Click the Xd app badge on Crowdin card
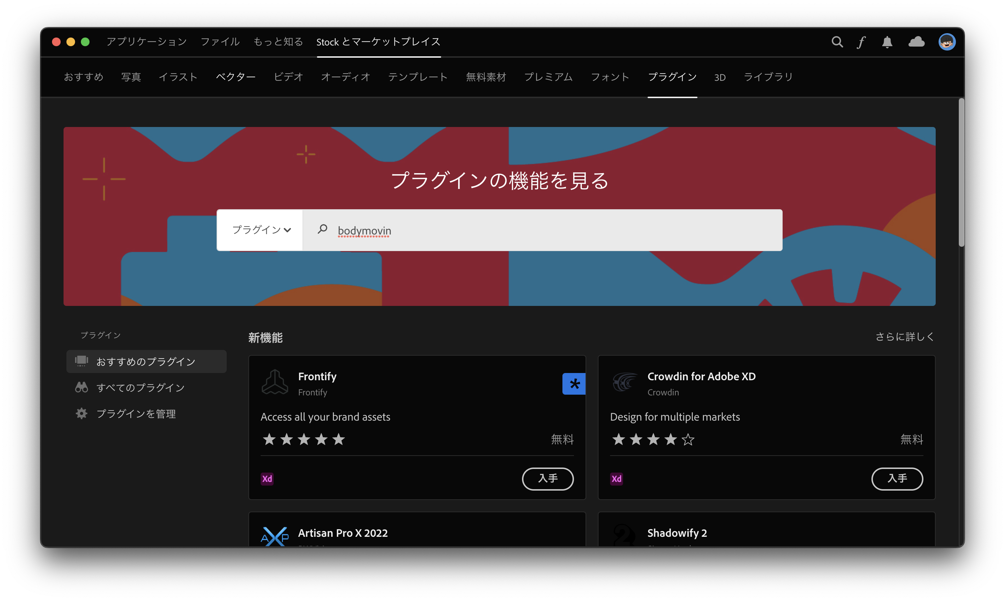The width and height of the screenshot is (1005, 601). (x=616, y=479)
